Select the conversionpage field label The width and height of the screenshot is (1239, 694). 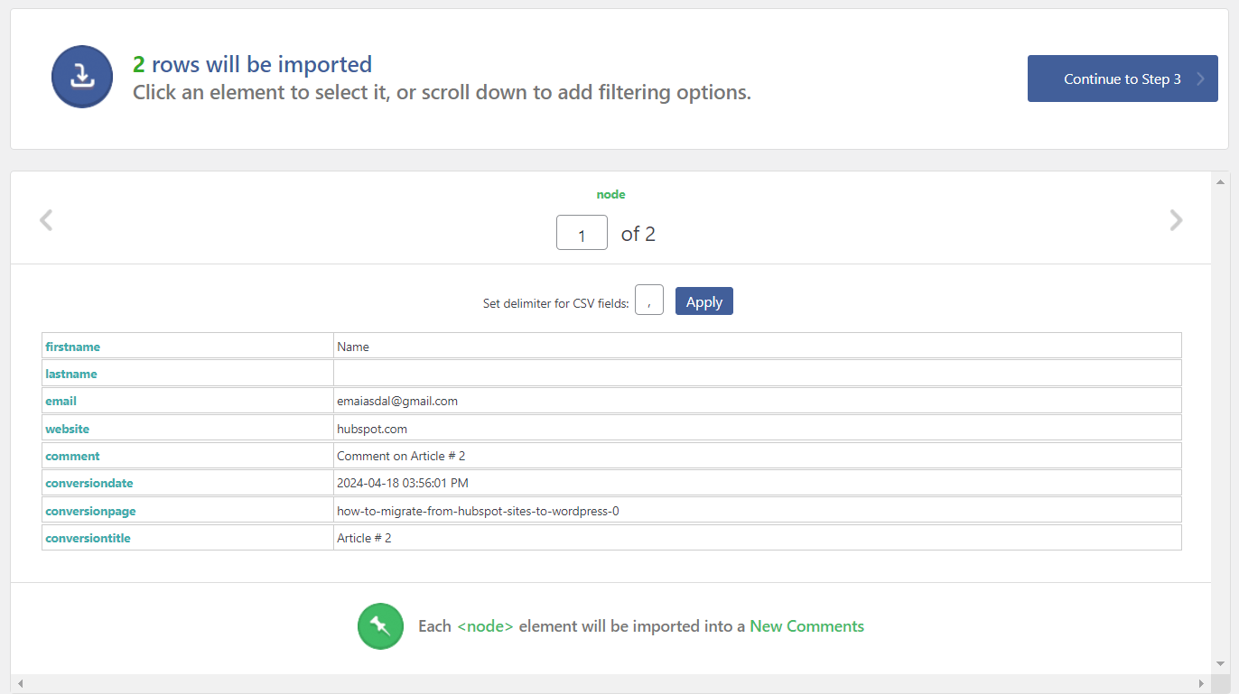pyautogui.click(x=90, y=511)
